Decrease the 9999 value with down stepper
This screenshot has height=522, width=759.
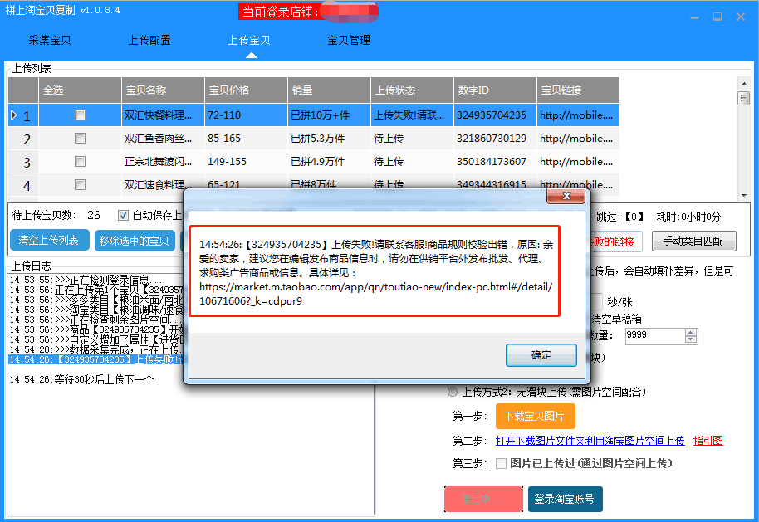[x=691, y=339]
